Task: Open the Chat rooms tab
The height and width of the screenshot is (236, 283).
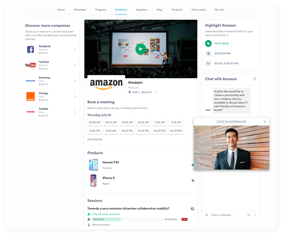Action: tap(198, 10)
